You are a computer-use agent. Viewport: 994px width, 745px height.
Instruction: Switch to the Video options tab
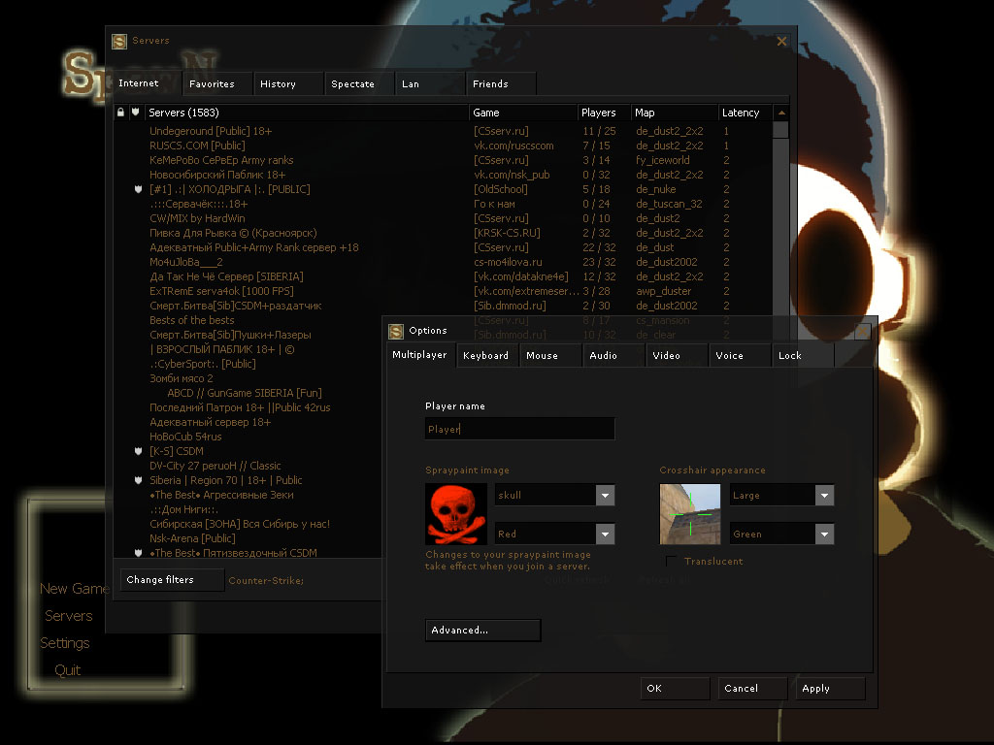coord(677,355)
